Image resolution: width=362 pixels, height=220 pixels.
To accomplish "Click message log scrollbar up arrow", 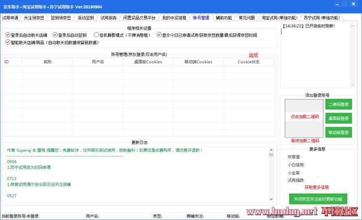I will [352, 26].
